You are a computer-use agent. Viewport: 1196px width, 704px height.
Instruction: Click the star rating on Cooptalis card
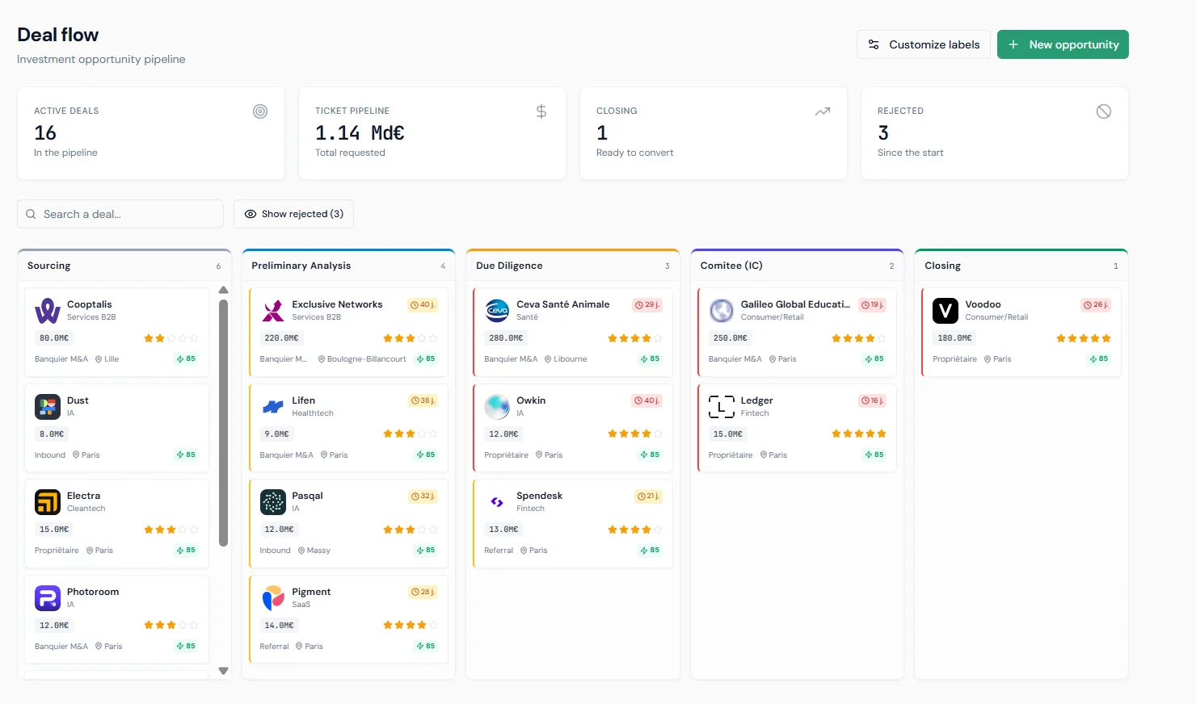click(x=171, y=338)
